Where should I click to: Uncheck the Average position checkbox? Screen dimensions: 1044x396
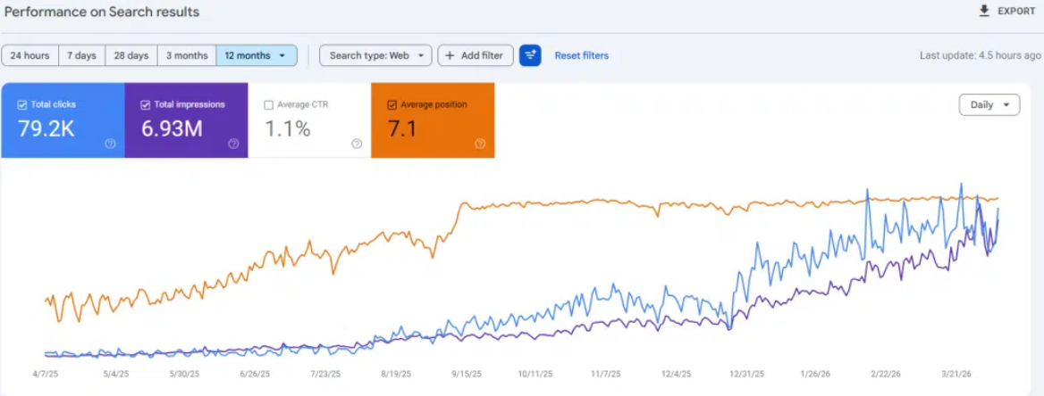391,104
